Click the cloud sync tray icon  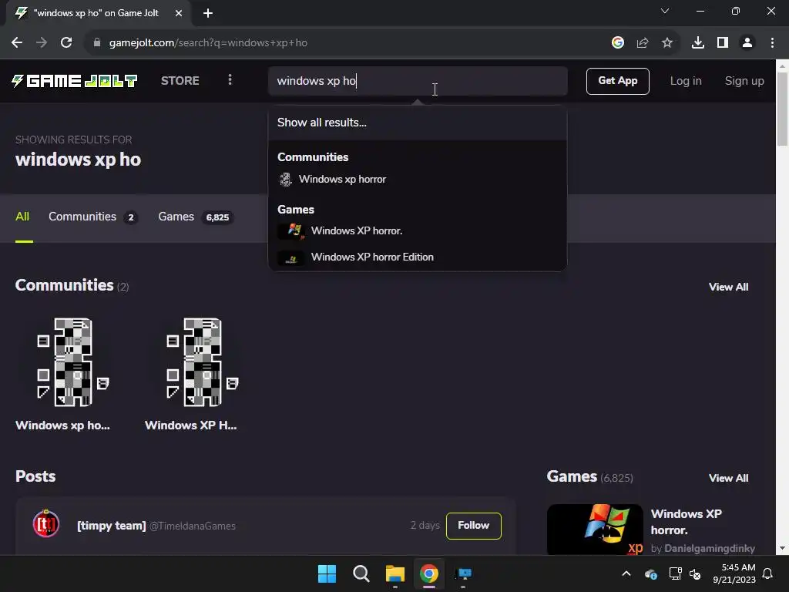click(x=650, y=573)
